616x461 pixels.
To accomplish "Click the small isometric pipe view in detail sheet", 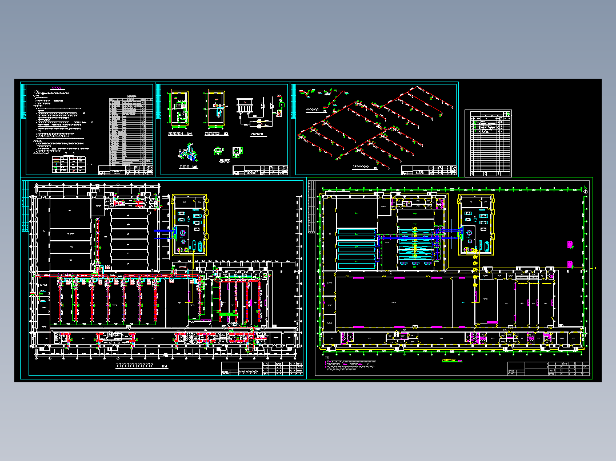I will (x=189, y=152).
